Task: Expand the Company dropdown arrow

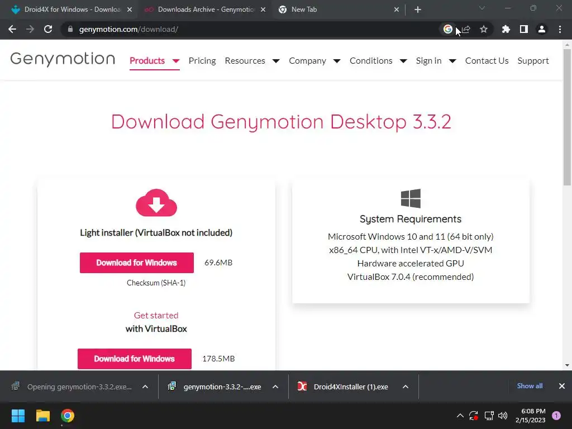Action: [337, 61]
